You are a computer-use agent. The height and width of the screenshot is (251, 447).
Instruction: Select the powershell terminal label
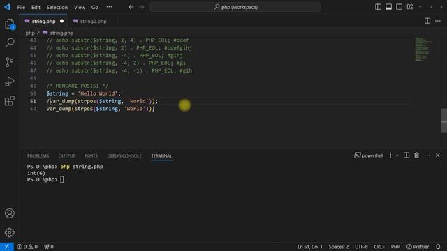tap(369, 155)
